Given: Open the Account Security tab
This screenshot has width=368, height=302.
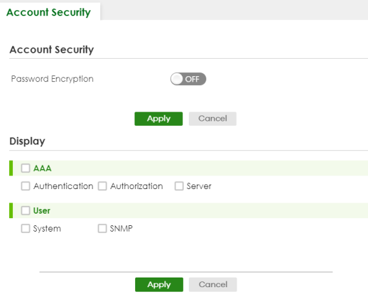Looking at the screenshot, I should (49, 12).
